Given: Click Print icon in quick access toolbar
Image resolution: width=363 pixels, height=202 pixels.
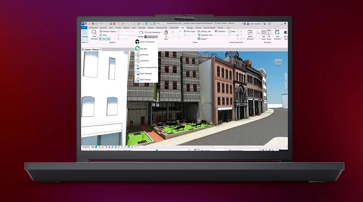Looking at the screenshot, I should click(x=111, y=23).
